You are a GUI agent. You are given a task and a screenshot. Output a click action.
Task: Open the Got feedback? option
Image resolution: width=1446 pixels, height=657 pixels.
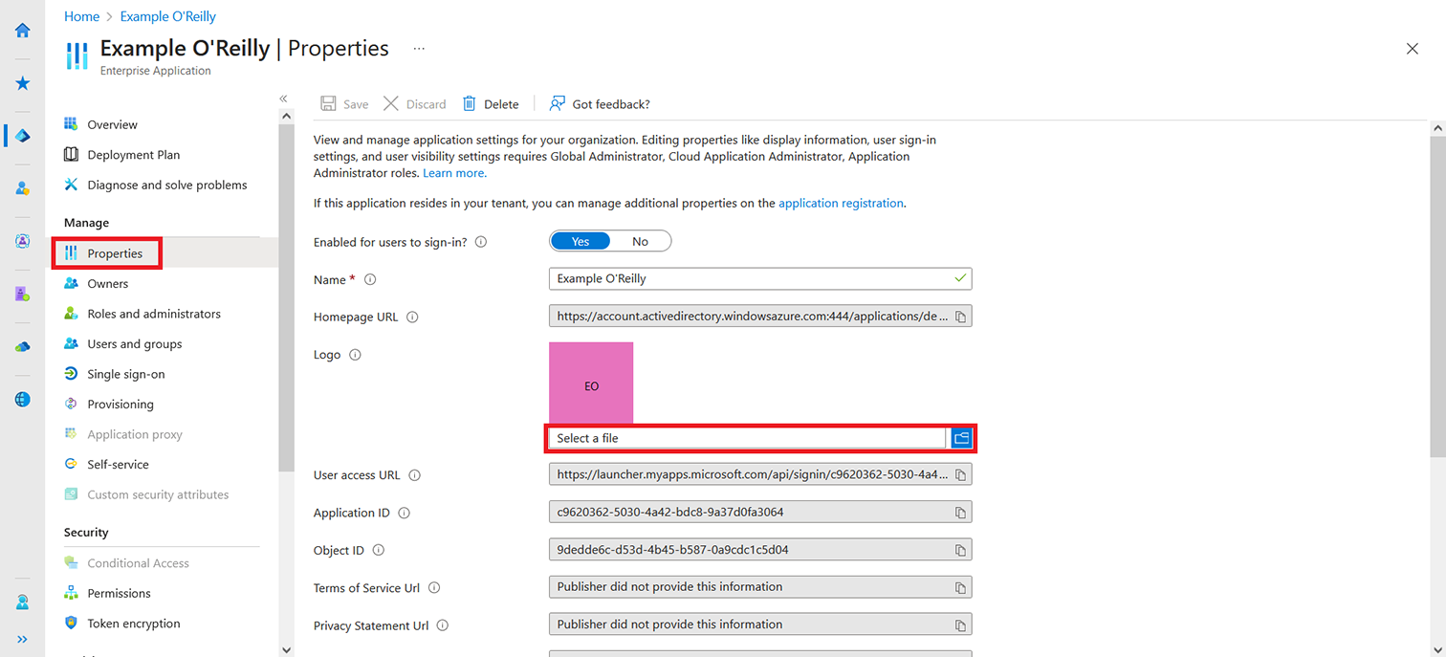pos(600,104)
